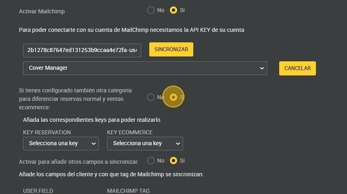
Task: Click the KEY ECOMMERCE label text
Action: tap(130, 132)
